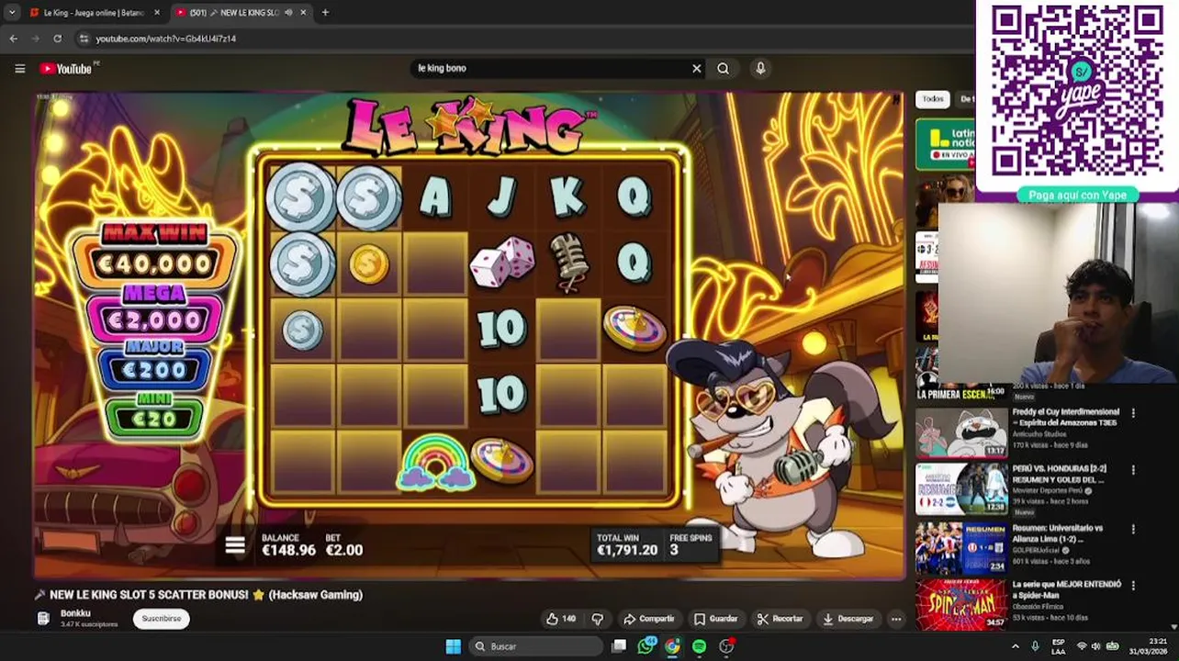Click the €40,000 Max Win display
The image size is (1179, 661).
tap(155, 264)
